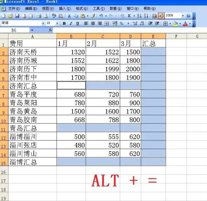Toggle underline formatting
Image resolution: width=207 pixels, height=201 pixels.
coord(77,24)
